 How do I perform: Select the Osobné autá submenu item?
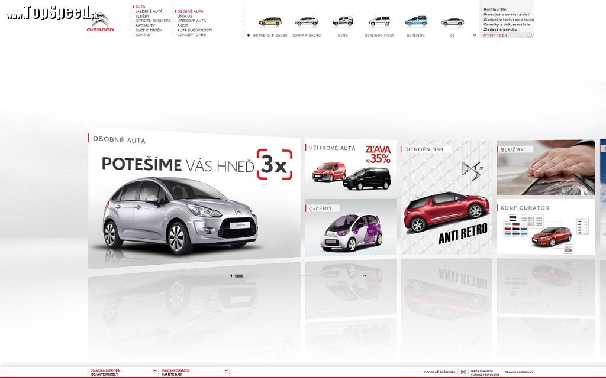(190, 12)
